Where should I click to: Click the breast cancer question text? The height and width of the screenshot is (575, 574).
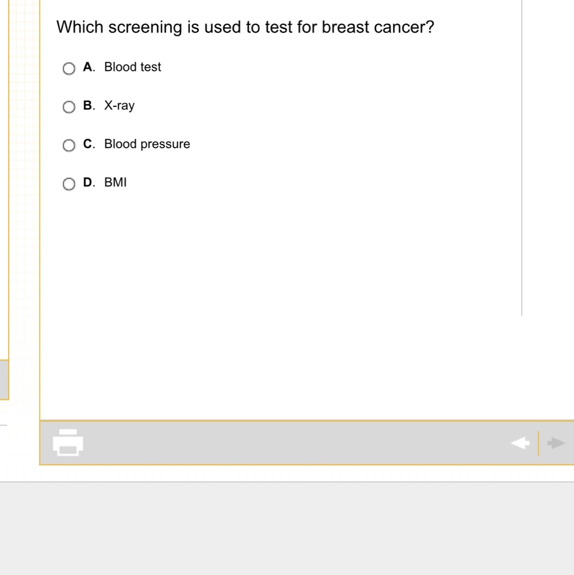[x=245, y=27]
